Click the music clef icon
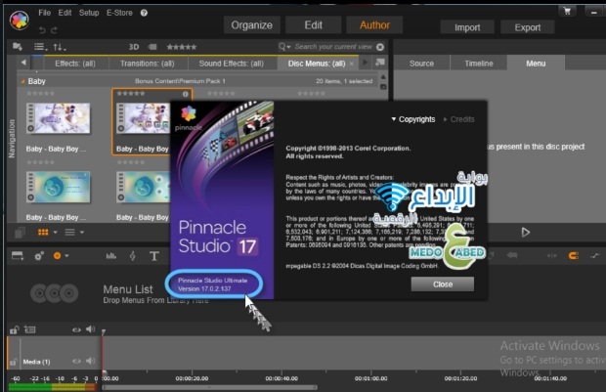The image size is (606, 392). click(133, 256)
